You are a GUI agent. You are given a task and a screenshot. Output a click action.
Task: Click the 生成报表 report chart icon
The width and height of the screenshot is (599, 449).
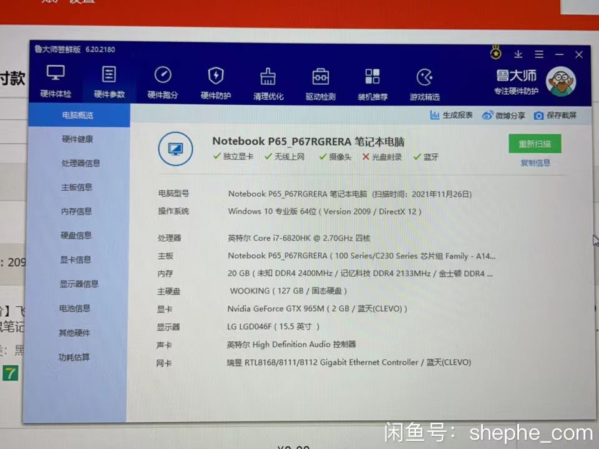point(435,115)
